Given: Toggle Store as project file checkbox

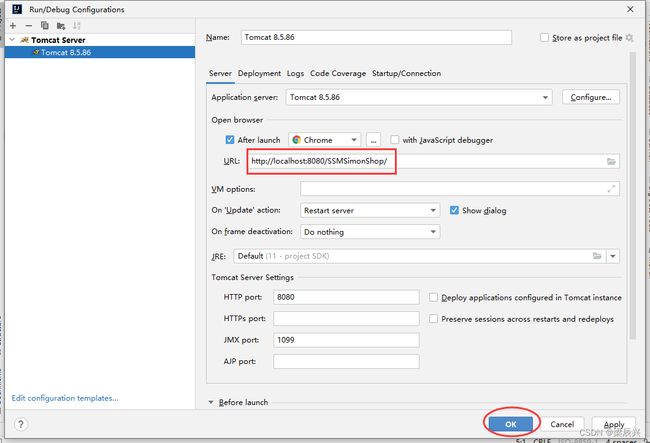Looking at the screenshot, I should [x=545, y=38].
